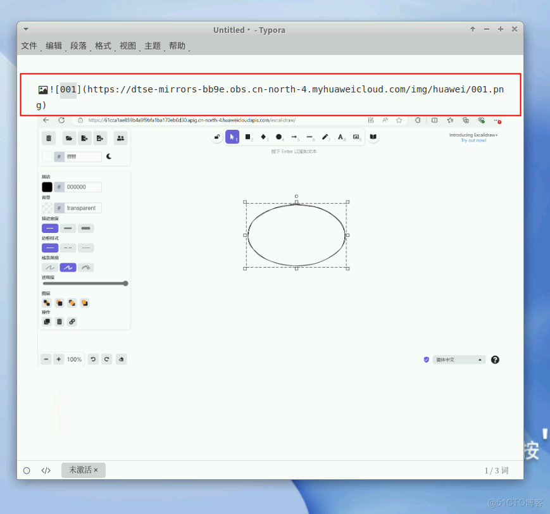
Task: Select the diamond tool
Action: coord(263,137)
